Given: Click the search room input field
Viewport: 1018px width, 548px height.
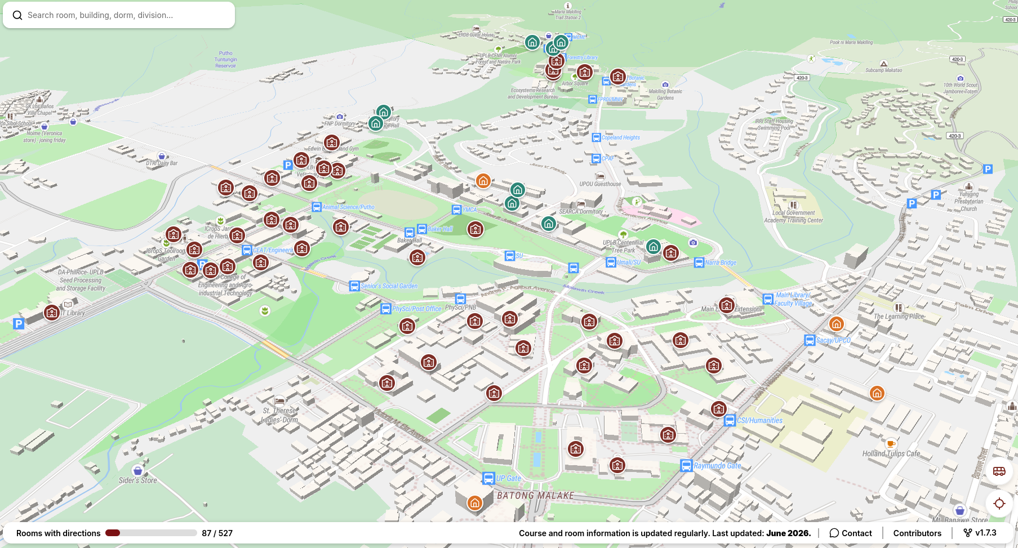Looking at the screenshot, I should 119,15.
